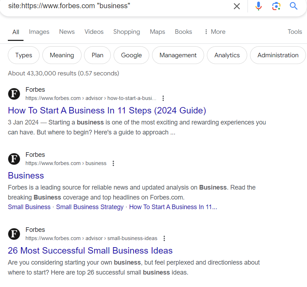Switch to the Images tab
307x287 pixels.
tap(39, 32)
